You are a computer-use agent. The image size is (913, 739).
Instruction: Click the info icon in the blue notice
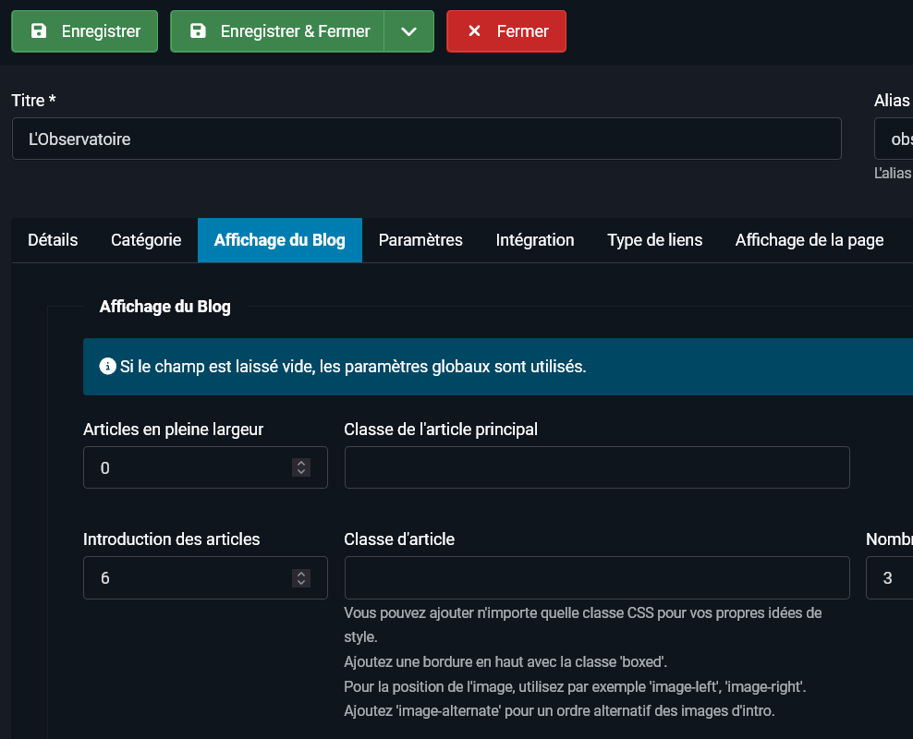pyautogui.click(x=108, y=367)
